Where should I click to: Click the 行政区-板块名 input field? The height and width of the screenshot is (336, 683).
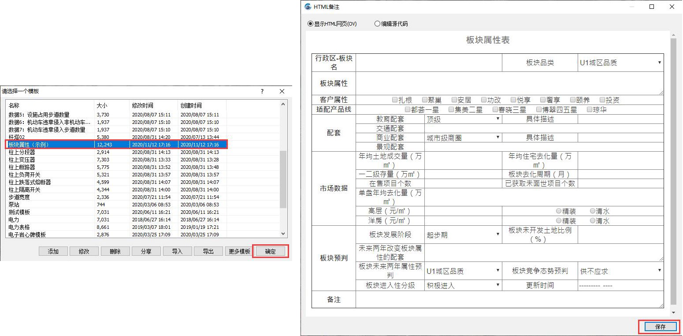[429, 63]
